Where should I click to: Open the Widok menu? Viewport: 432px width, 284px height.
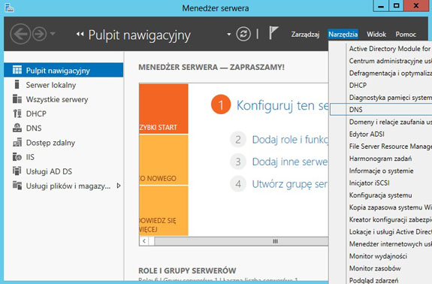click(x=376, y=35)
